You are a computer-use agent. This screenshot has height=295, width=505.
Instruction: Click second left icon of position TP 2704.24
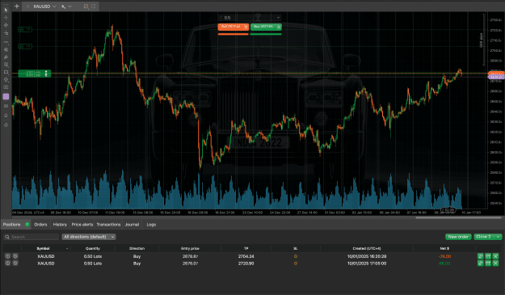click(x=15, y=256)
